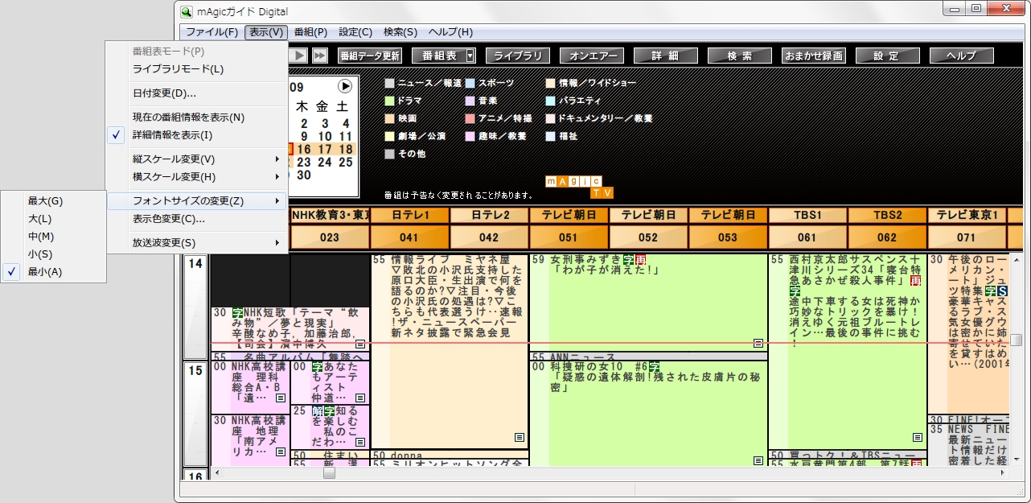Select font size 中(M)
This screenshot has width=1031, height=503.
53,237
